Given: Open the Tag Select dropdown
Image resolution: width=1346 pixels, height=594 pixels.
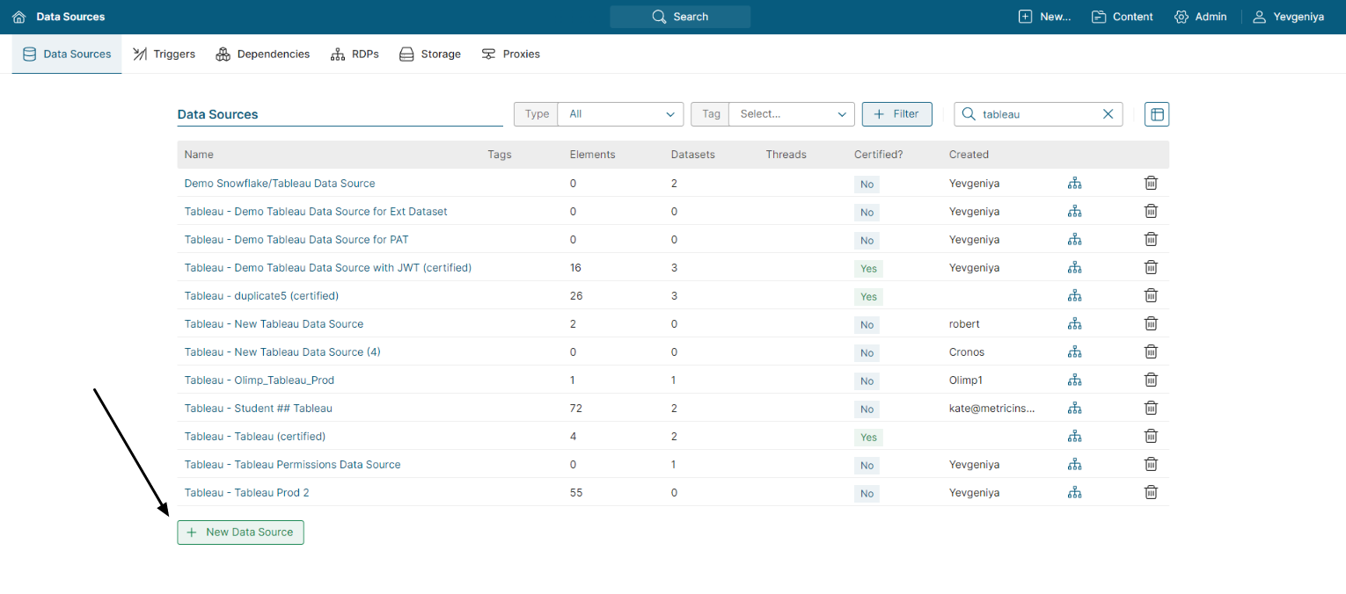Looking at the screenshot, I should pyautogui.click(x=791, y=114).
